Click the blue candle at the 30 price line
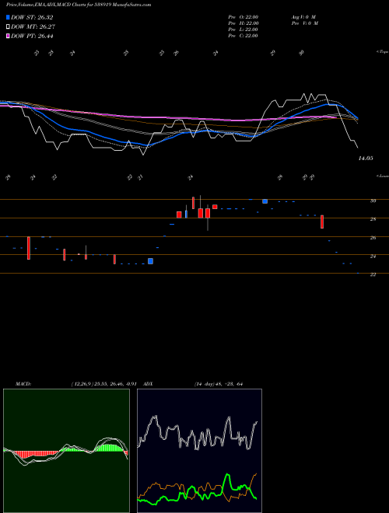The image size is (389, 513). [x=265, y=201]
